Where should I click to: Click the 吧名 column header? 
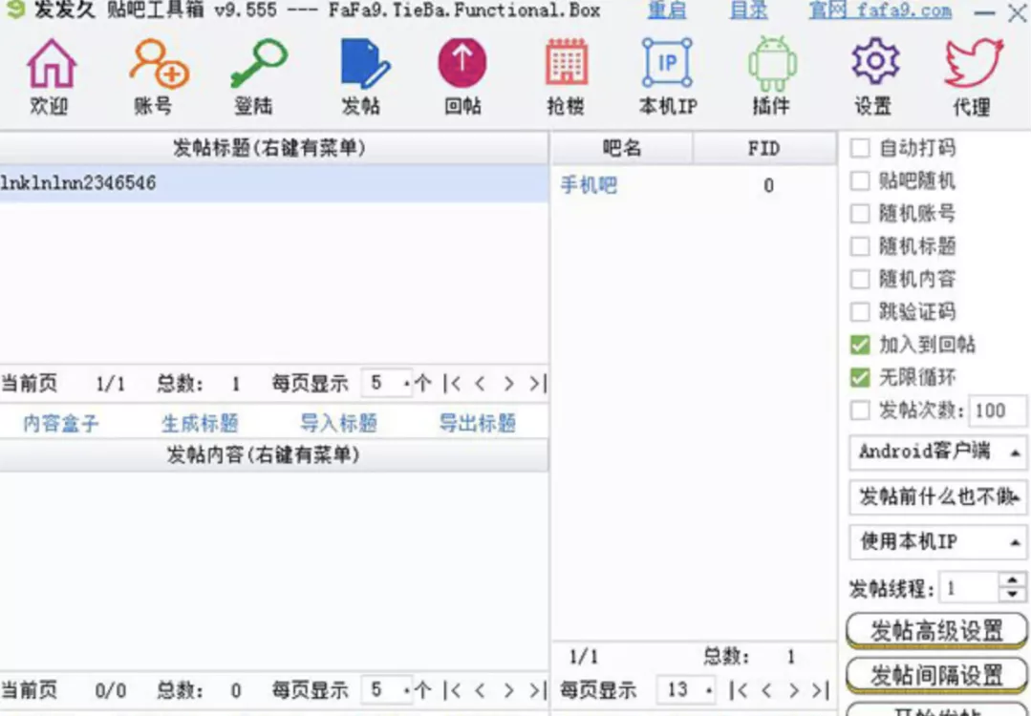(x=621, y=149)
